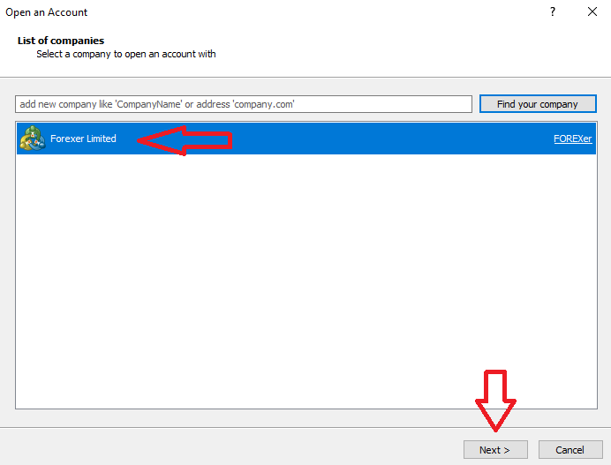Click the Find your company button

(x=537, y=104)
